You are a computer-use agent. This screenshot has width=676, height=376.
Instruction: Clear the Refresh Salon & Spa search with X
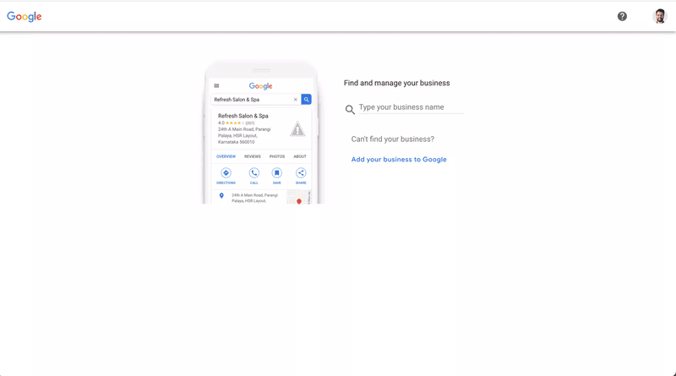[x=295, y=100]
